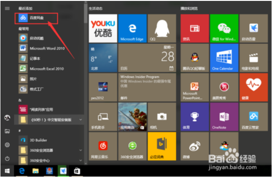The width and height of the screenshot is (272, 177).
Task: Expand the 360 Safe Browser folder chevron
Action: [x=80, y=150]
